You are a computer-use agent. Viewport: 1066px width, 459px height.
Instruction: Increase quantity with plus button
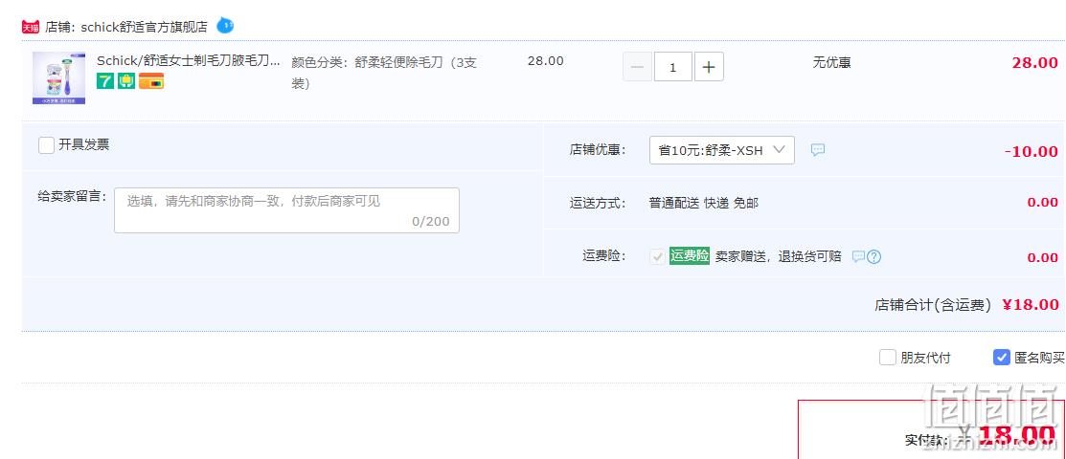(709, 67)
